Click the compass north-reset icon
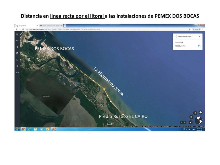This screenshot has height=165, width=220. pyautogui.click(x=191, y=122)
